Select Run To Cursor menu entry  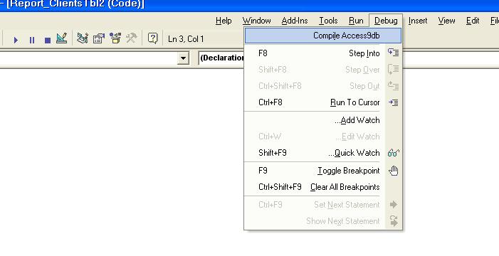(x=323, y=102)
